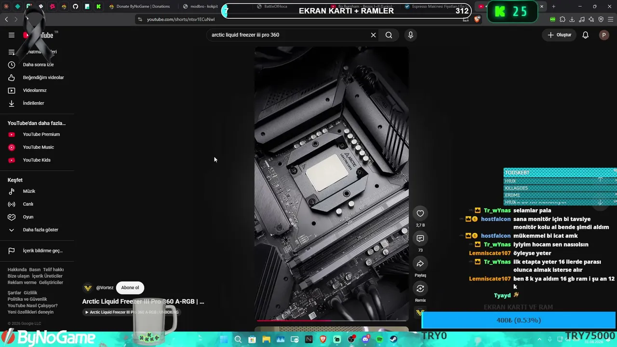
Task: Open a new browser tab
Action: coord(553,6)
